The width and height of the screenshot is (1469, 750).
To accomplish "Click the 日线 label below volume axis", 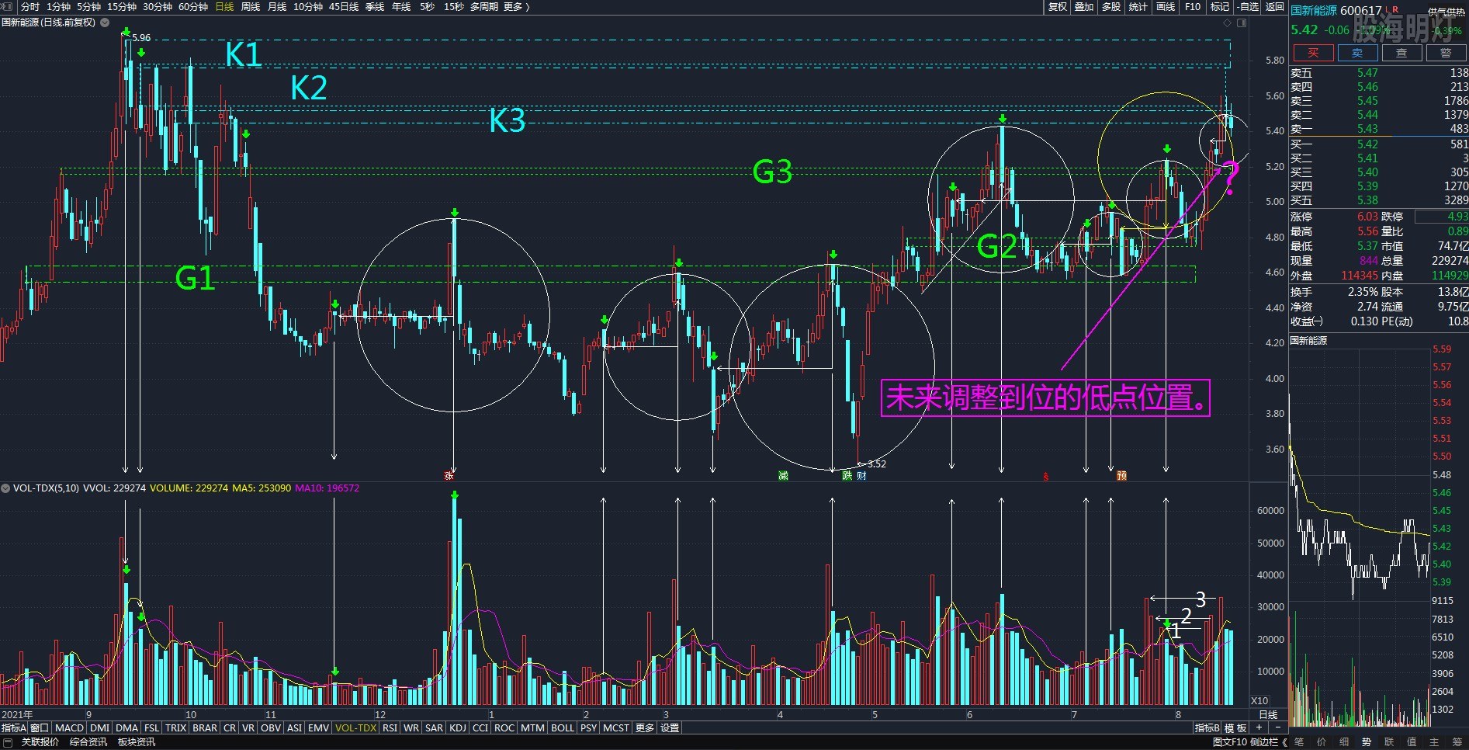I will (1268, 714).
